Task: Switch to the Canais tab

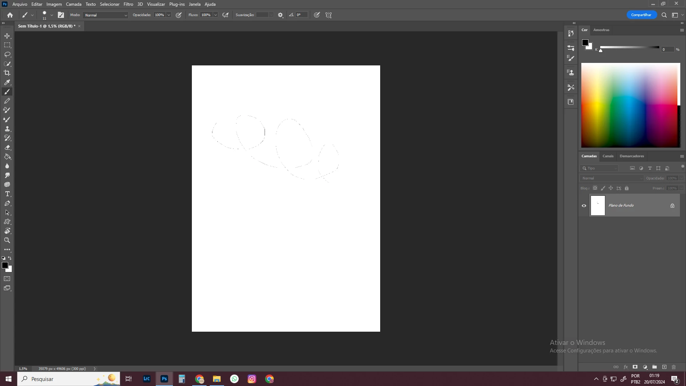Action: pos(608,156)
